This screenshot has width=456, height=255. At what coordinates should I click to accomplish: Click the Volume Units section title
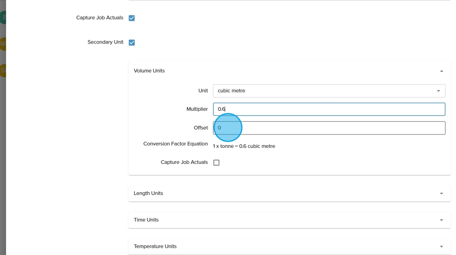(149, 71)
